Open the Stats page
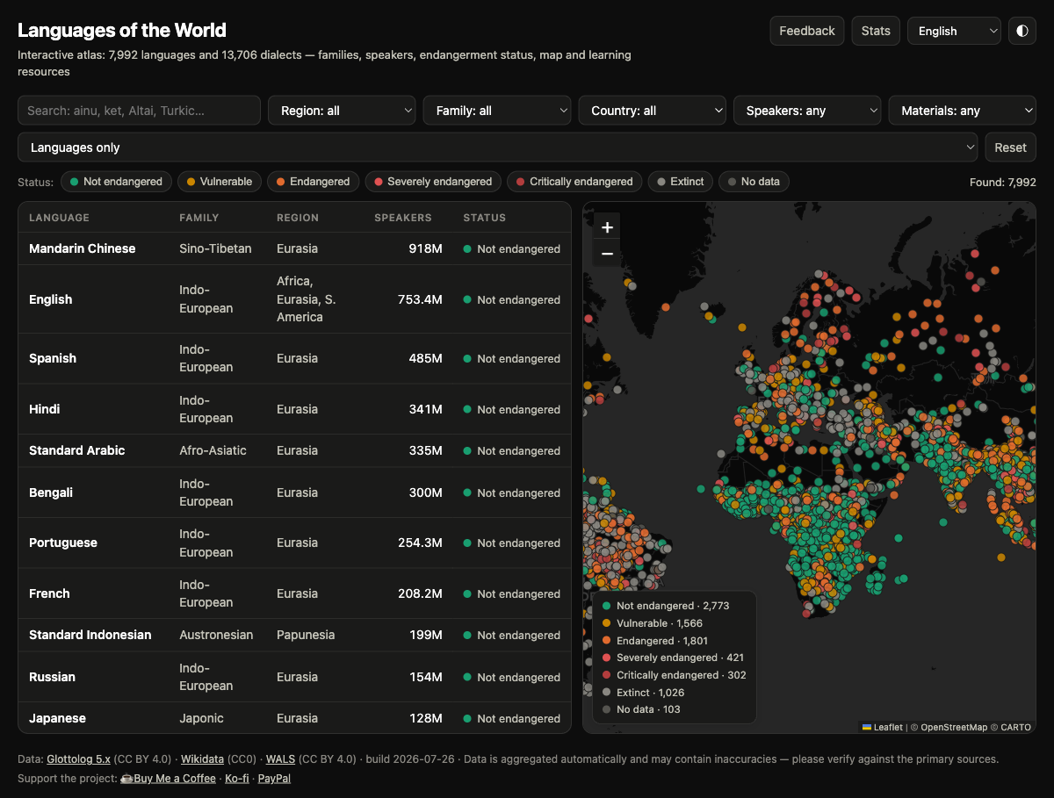The image size is (1054, 798). [x=876, y=31]
